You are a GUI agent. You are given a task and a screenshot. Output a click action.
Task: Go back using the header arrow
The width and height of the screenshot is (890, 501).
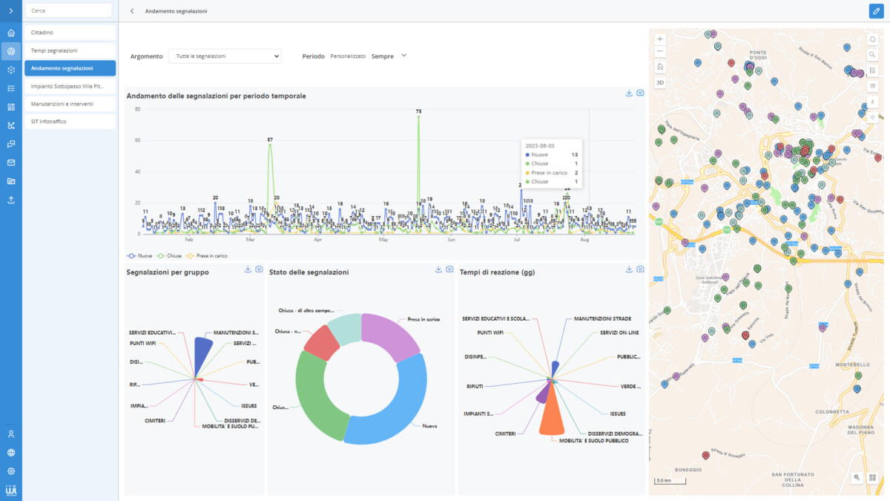click(132, 11)
